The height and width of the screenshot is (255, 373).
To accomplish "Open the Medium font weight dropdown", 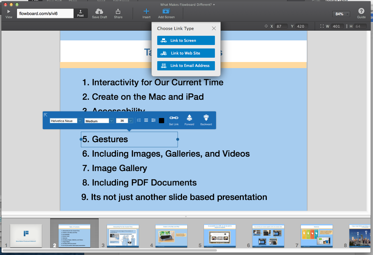I will [x=100, y=121].
